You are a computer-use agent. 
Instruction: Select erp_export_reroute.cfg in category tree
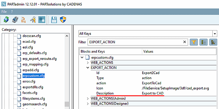tap(39, 59)
